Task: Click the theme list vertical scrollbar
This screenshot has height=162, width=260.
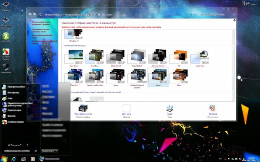Action: coord(233,65)
